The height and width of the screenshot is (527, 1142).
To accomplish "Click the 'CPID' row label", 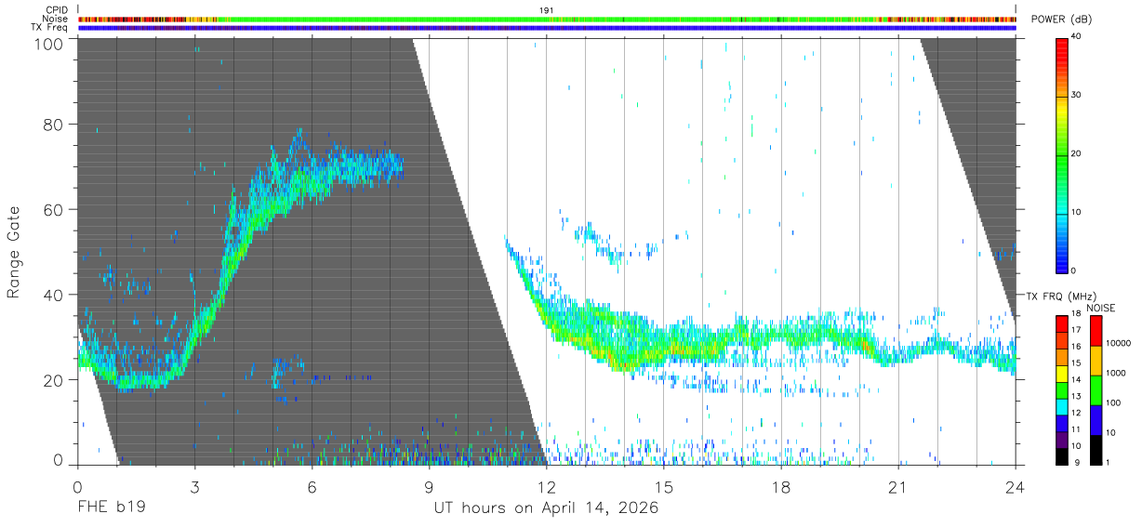I will 58,10.
